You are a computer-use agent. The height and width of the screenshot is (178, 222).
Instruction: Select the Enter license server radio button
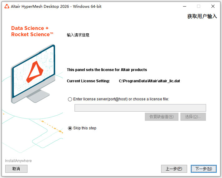[70, 99]
